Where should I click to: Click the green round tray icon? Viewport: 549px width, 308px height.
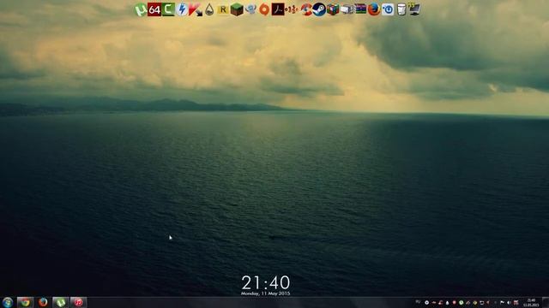[462, 303]
